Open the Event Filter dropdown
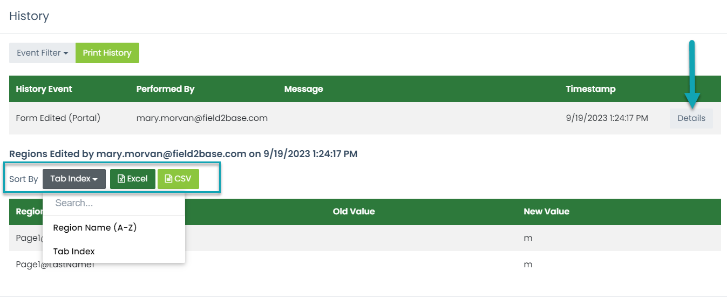This screenshot has height=297, width=727. 42,53
